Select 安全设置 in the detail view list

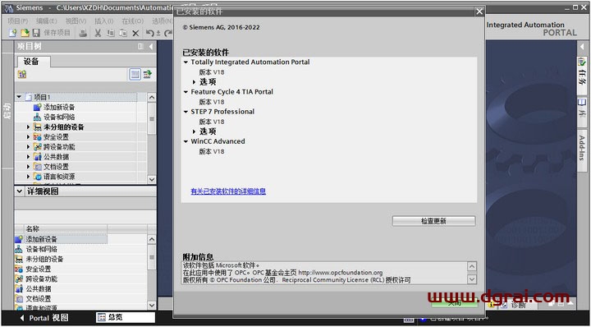click(x=38, y=269)
